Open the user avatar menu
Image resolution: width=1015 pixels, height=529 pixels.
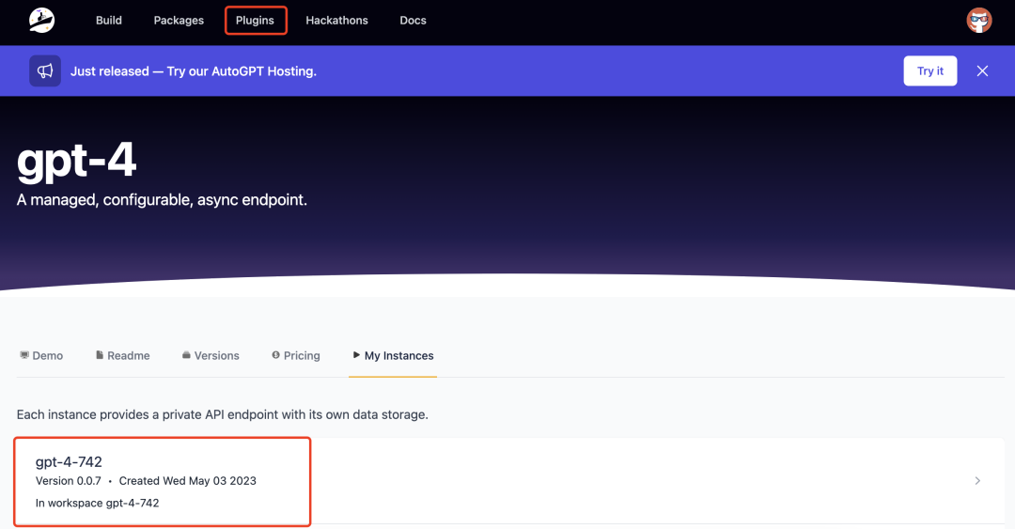(x=978, y=20)
